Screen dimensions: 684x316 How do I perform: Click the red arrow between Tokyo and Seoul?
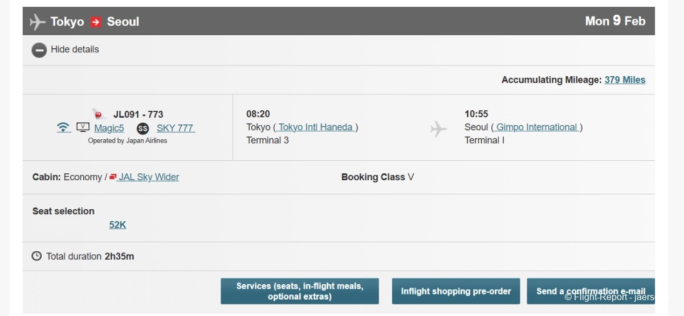[x=96, y=22]
